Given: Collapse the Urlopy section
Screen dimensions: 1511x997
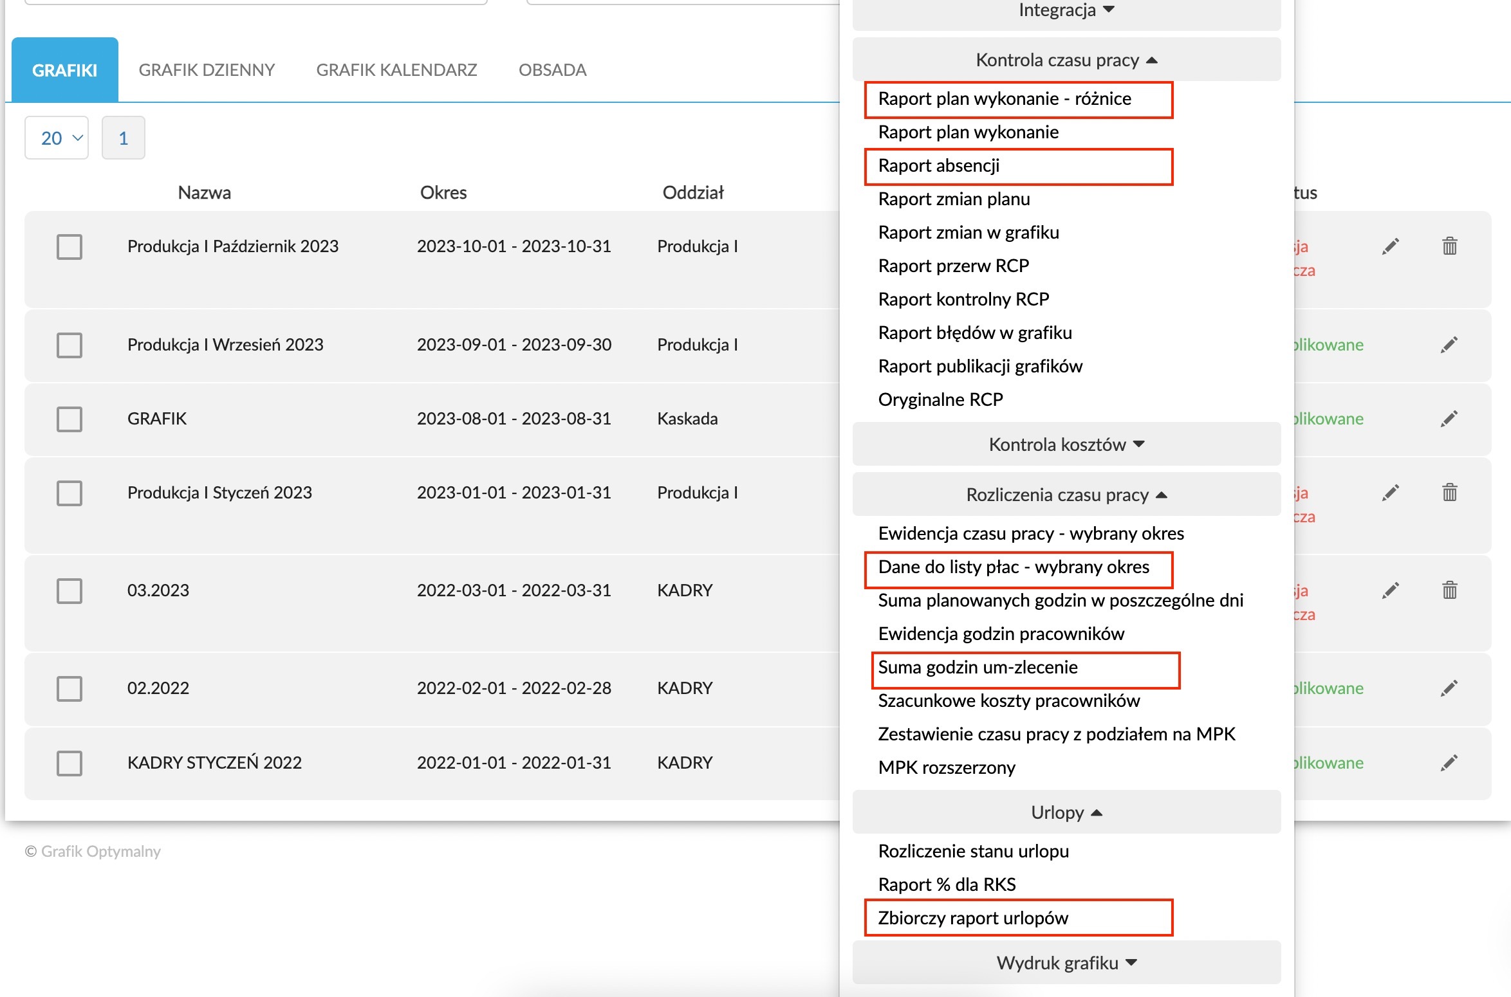Looking at the screenshot, I should pos(1066,812).
